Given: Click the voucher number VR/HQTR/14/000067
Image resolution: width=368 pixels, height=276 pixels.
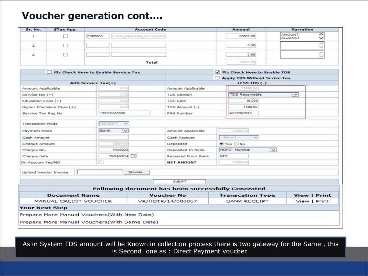Looking at the screenshot, I should (167, 201).
